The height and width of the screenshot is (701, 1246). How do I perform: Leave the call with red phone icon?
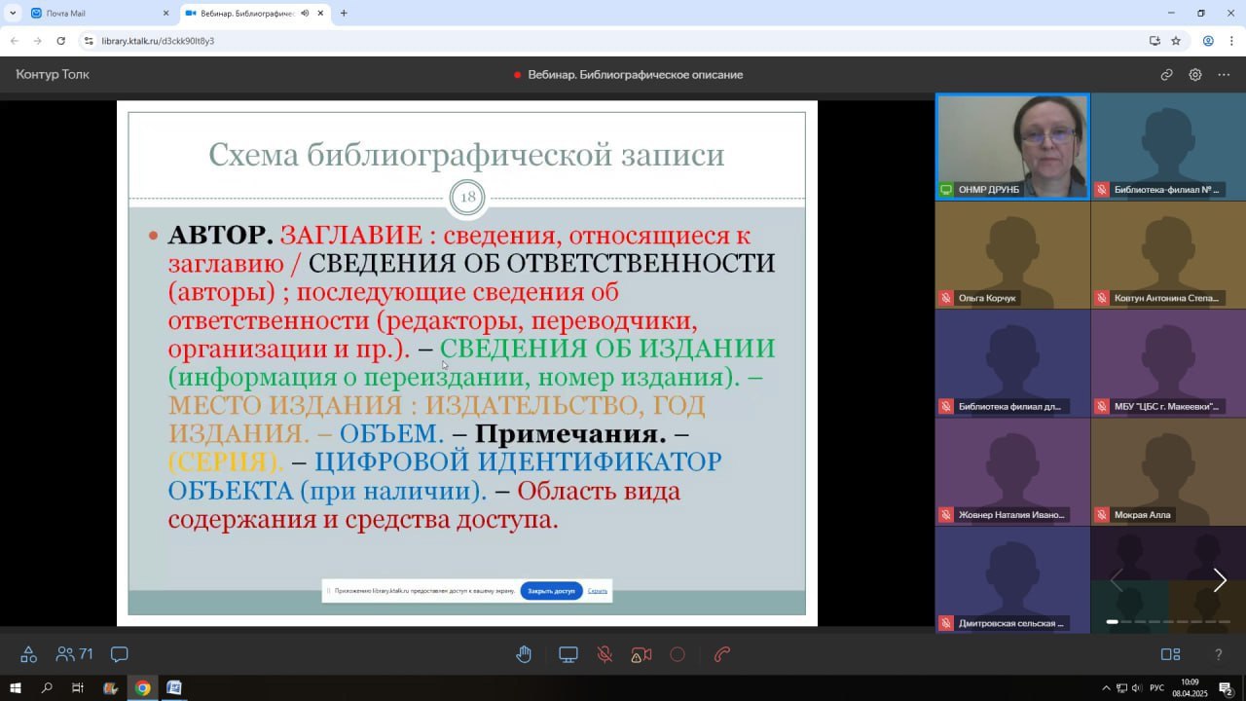(x=722, y=654)
